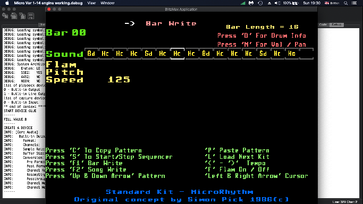This screenshot has width=363, height=204.
Task: Click the 'Flam' row label
Action: (x=61, y=64)
